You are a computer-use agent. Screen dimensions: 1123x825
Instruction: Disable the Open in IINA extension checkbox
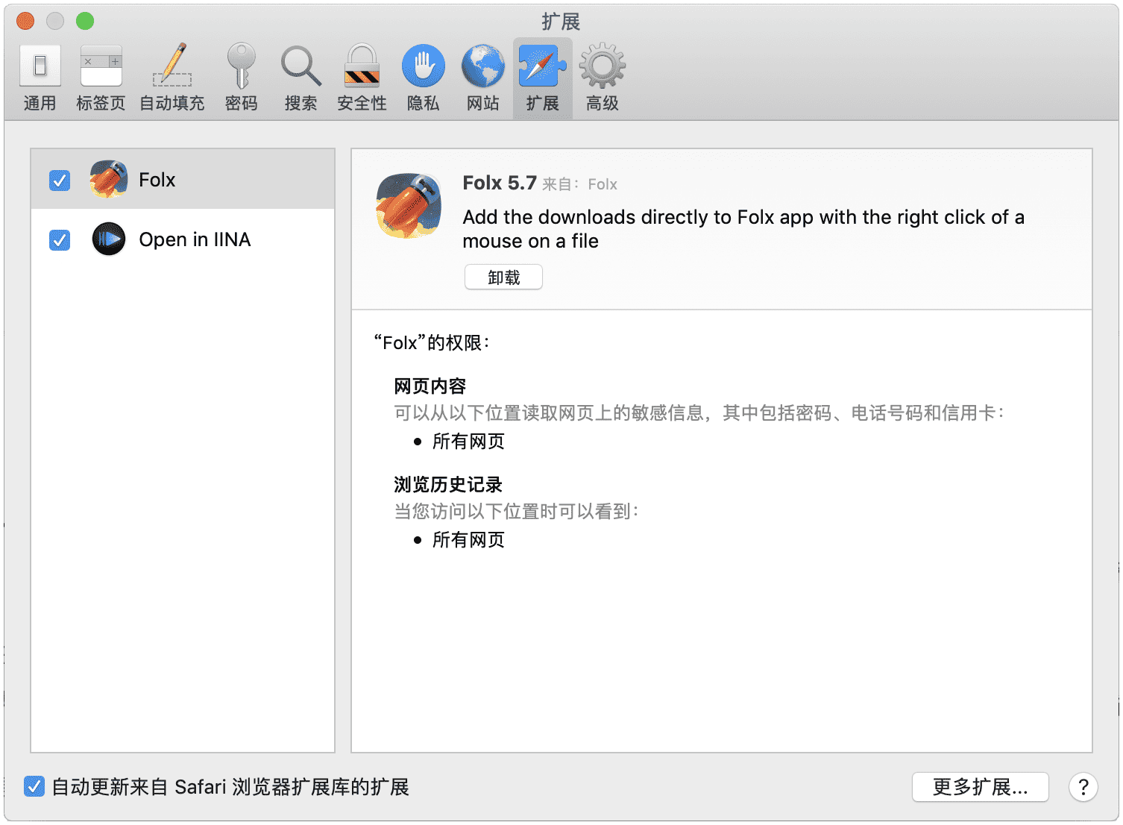60,240
